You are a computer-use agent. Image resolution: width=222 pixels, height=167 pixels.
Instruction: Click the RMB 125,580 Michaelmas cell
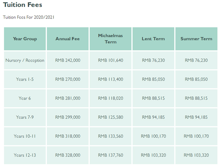[x=110, y=117]
